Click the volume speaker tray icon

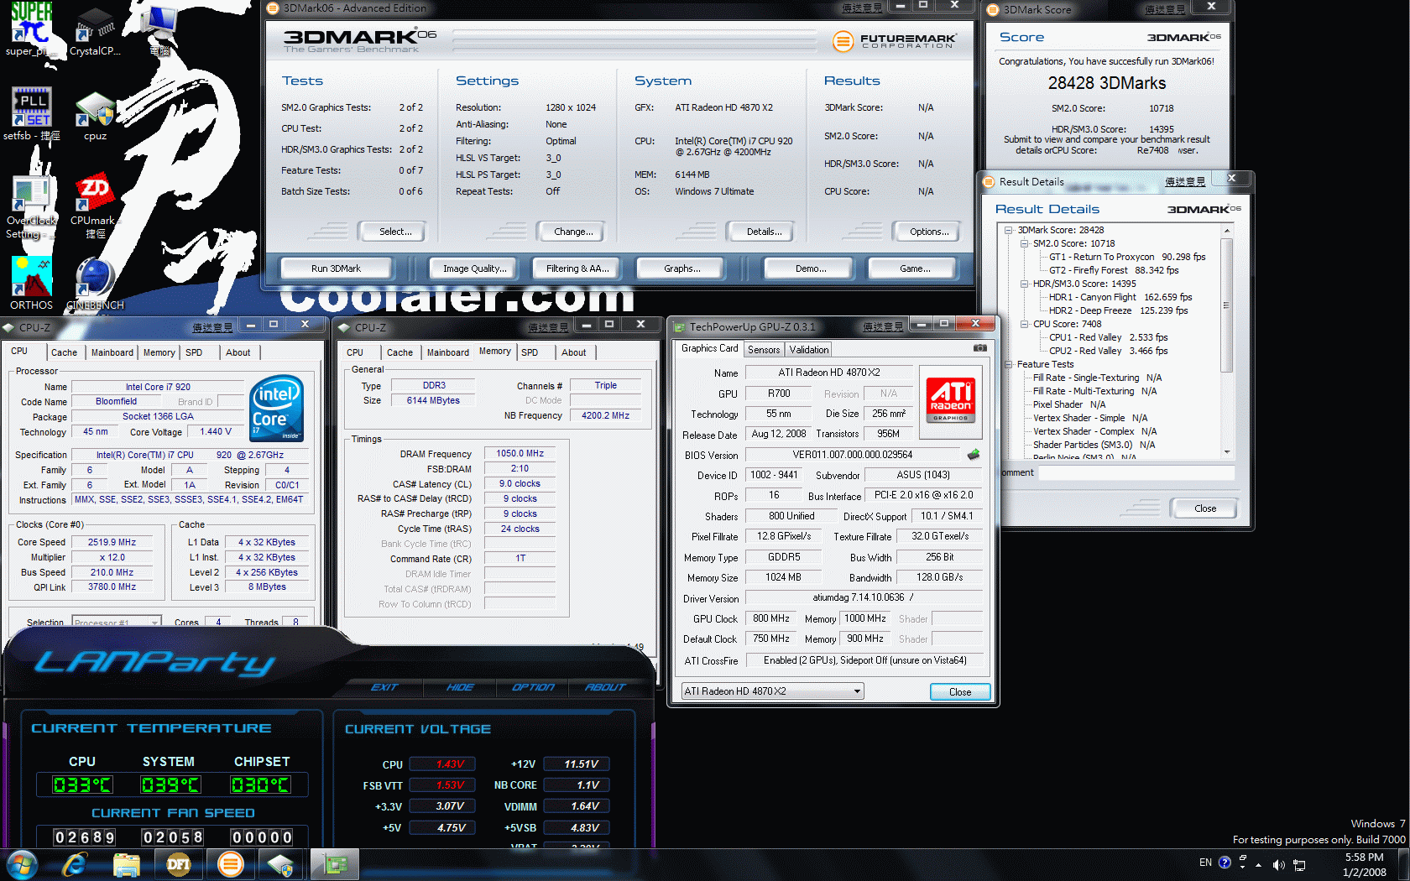click(x=1278, y=864)
